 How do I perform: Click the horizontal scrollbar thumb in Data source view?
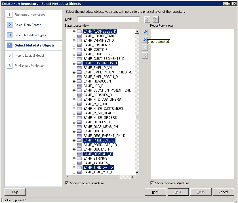pos(95,177)
